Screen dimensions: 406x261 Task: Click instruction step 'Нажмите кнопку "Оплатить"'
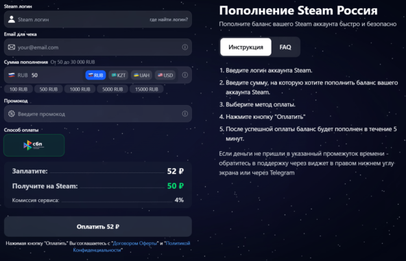(265, 117)
